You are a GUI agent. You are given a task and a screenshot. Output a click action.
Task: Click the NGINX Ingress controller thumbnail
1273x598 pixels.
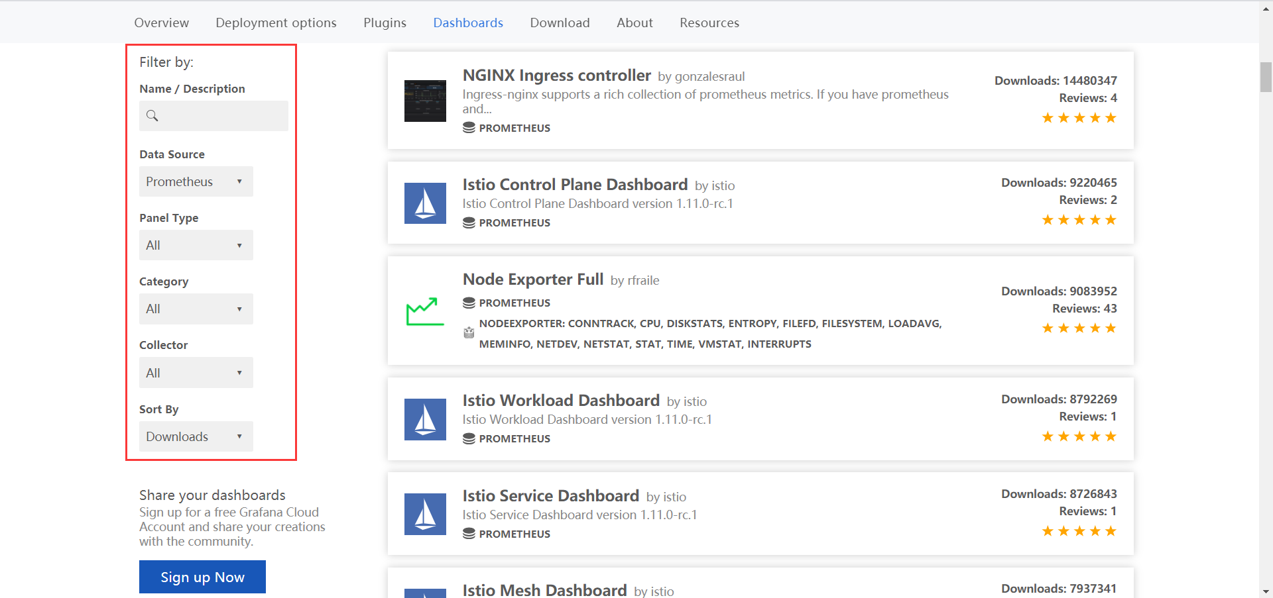click(x=425, y=101)
